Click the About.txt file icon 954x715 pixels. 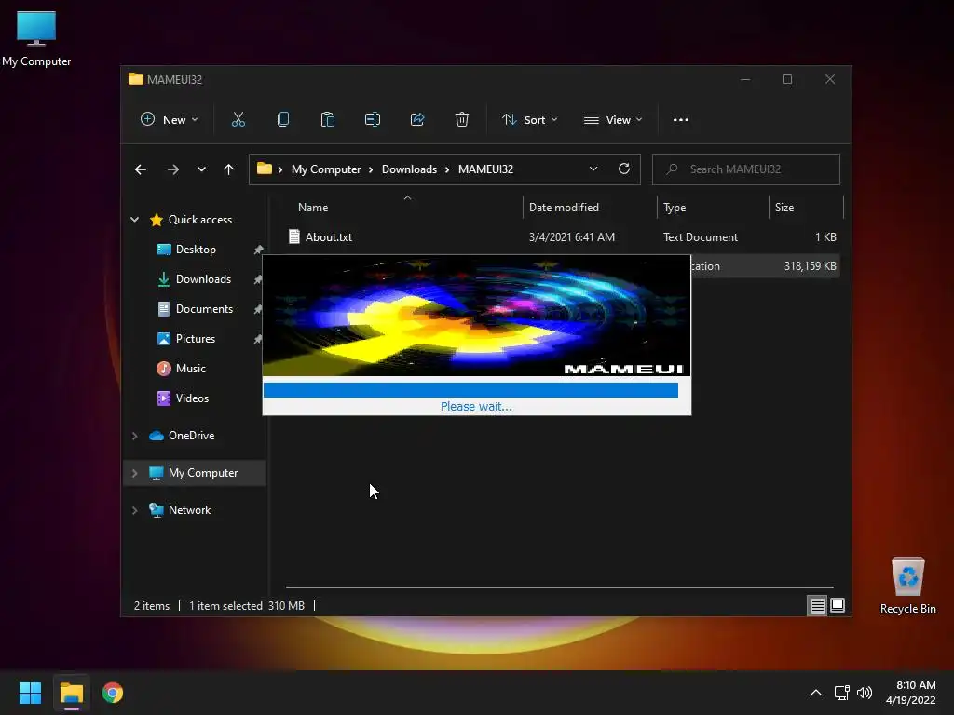pyautogui.click(x=293, y=236)
